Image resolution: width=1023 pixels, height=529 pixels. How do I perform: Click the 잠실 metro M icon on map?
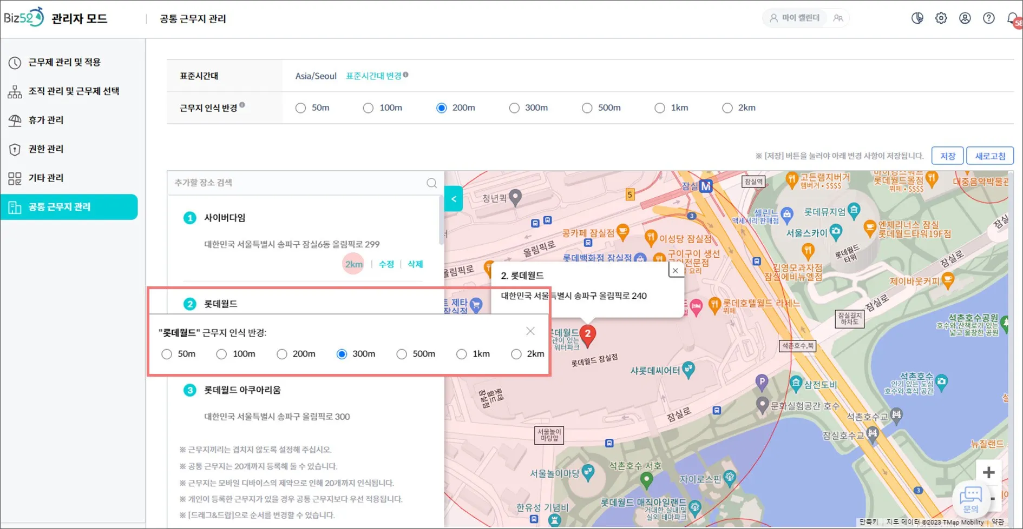(x=706, y=186)
